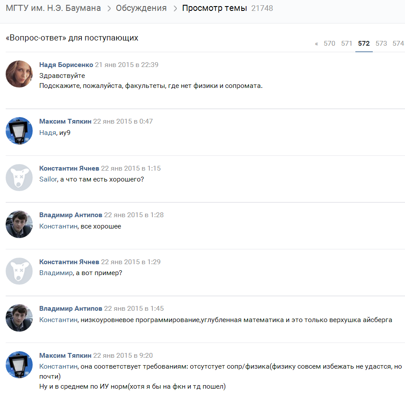The width and height of the screenshot is (405, 393).
Task: Go to page 571
Action: [347, 44]
